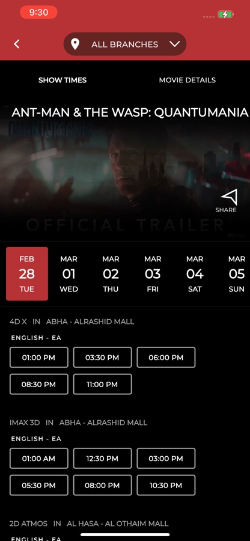The image size is (250, 541).
Task: Select date Feb 28 Tuesday
Action: [x=27, y=274]
